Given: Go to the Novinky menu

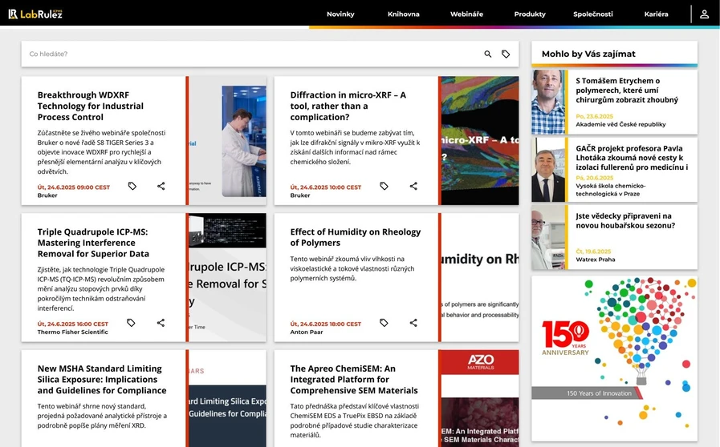Looking at the screenshot, I should [x=340, y=14].
